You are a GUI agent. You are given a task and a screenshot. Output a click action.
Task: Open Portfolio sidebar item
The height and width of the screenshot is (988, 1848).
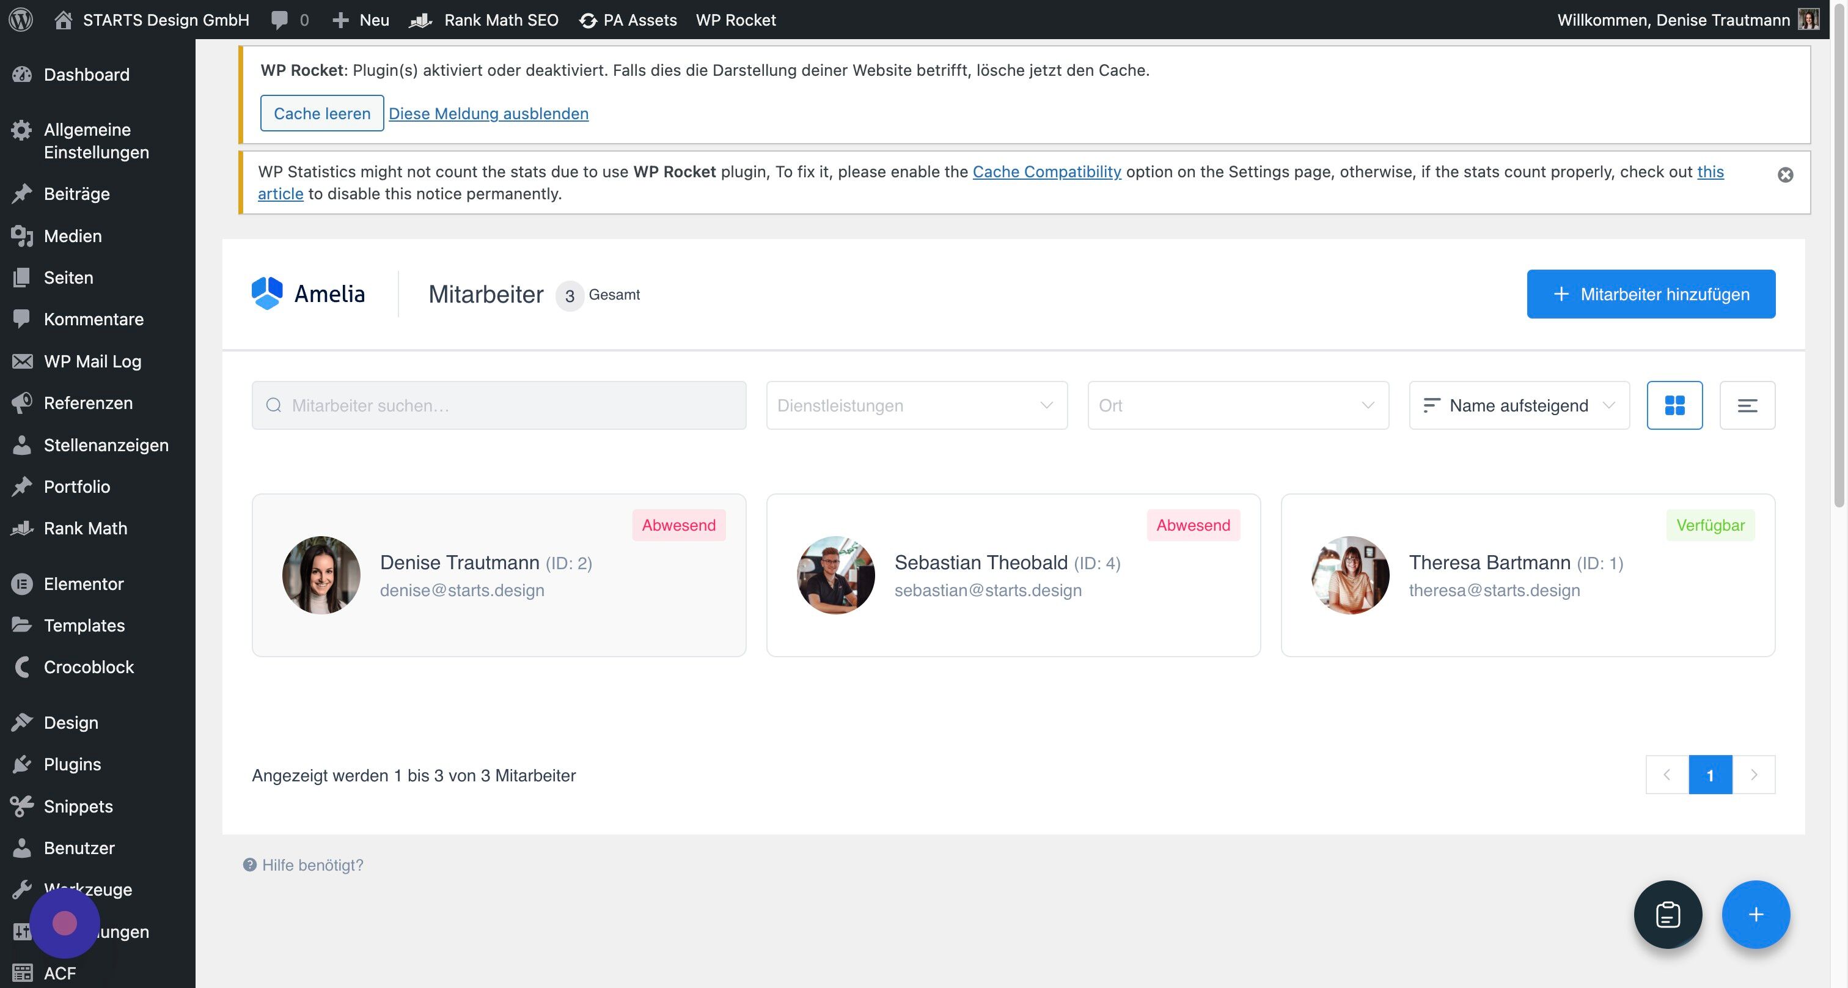point(77,487)
